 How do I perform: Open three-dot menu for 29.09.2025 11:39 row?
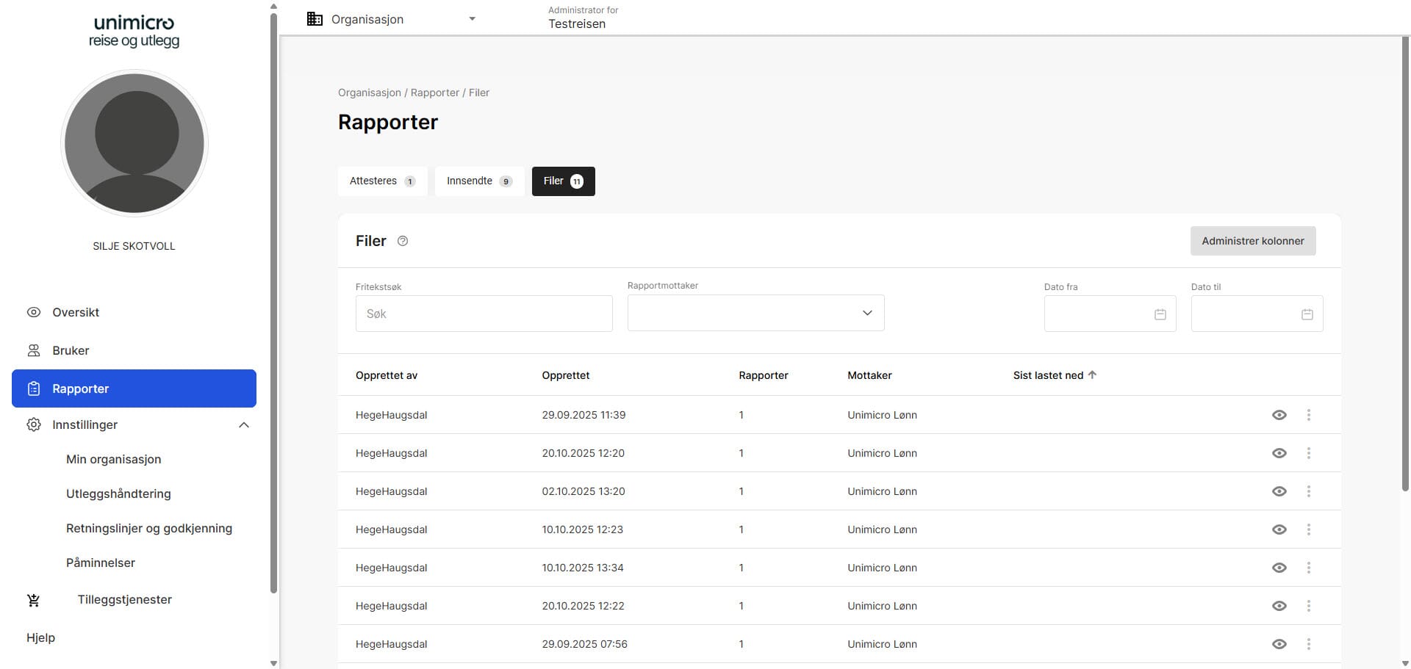(x=1309, y=415)
